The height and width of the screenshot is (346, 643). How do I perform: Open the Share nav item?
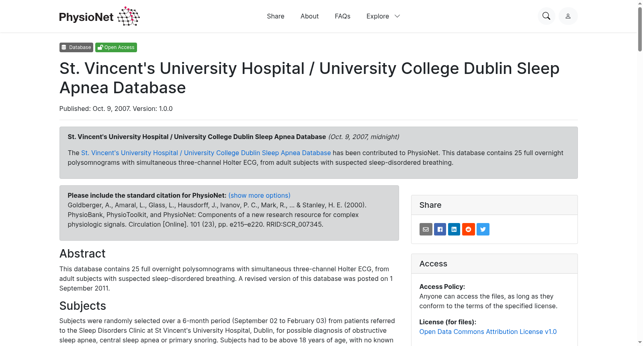point(276,16)
